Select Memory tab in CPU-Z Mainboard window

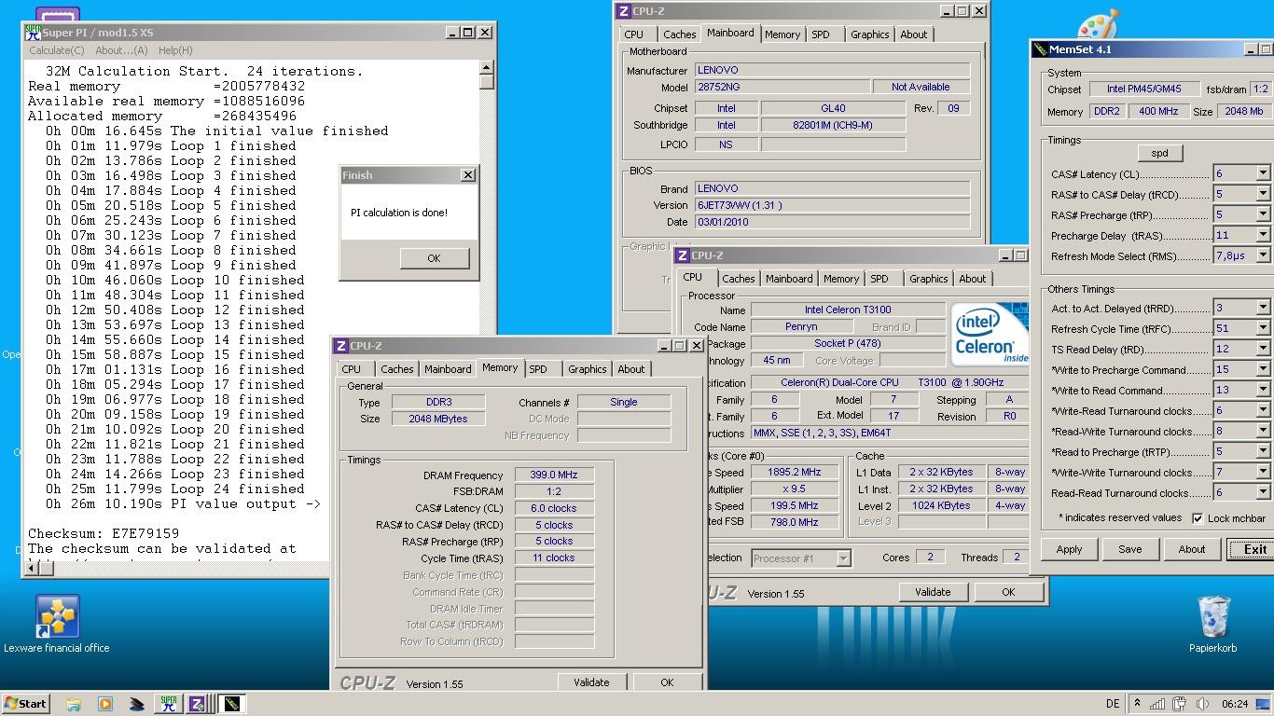[782, 34]
